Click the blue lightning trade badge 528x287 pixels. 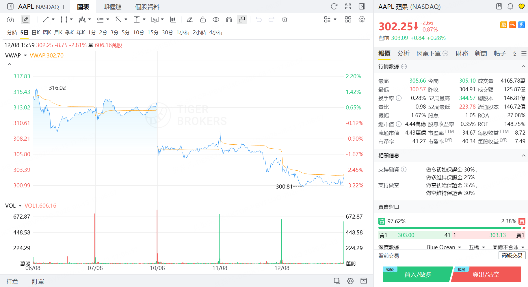coord(522,25)
